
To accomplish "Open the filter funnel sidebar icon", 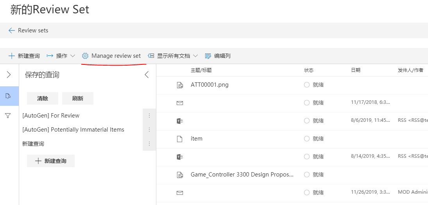I will click(8, 116).
